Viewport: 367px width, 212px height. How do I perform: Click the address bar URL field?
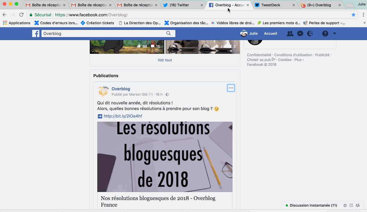pos(192,15)
